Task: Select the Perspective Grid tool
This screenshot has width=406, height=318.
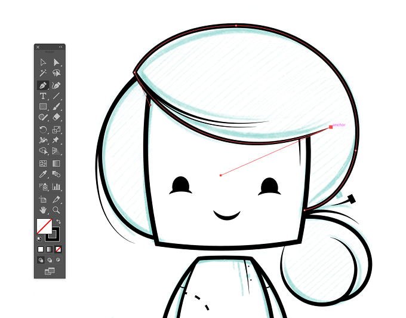Action: coord(56,151)
